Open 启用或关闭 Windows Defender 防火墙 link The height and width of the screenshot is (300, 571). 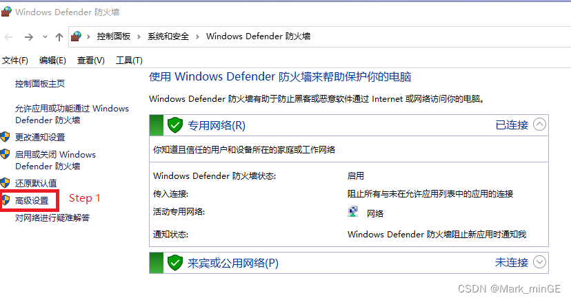55,160
